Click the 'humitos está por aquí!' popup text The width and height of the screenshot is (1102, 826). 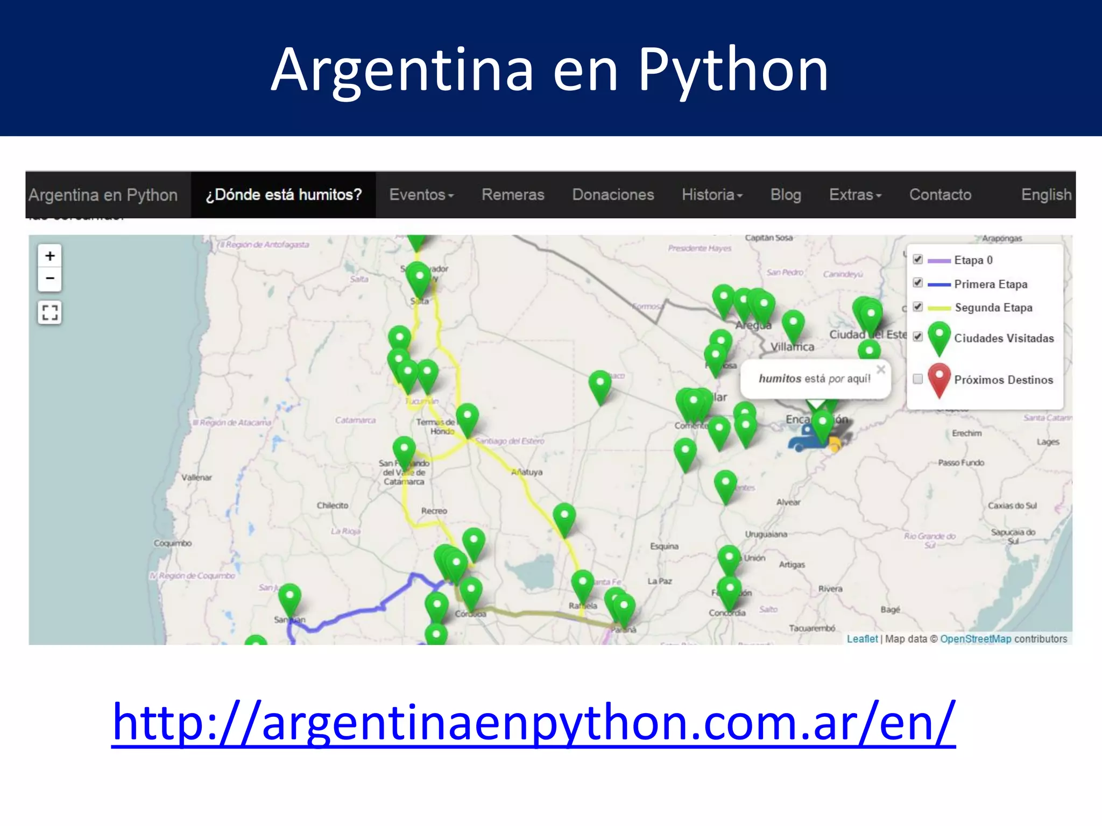[814, 379]
